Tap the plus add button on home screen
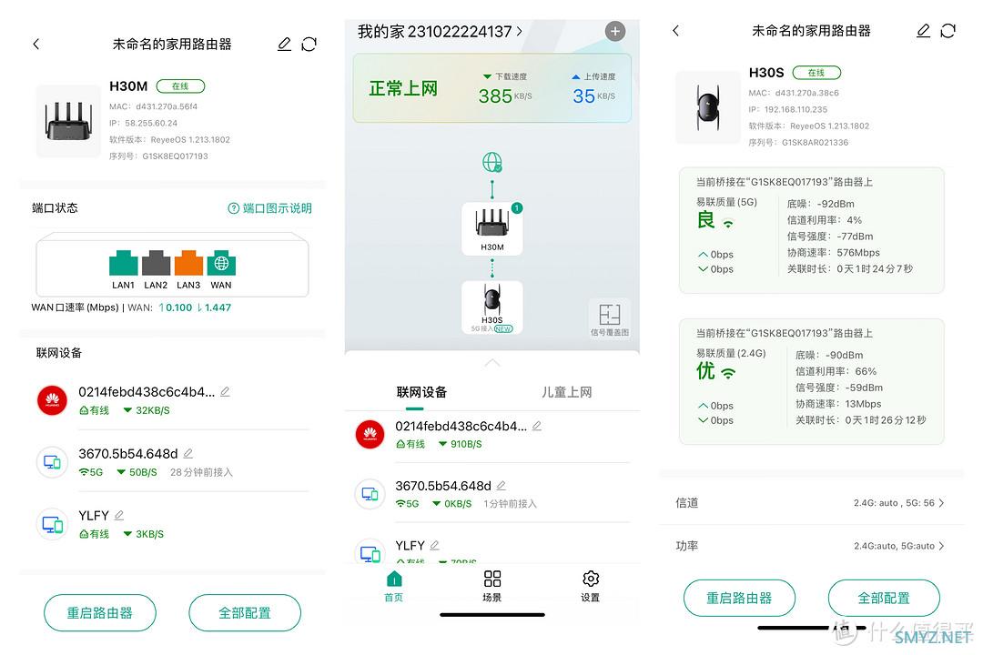The image size is (983, 655). pos(615,31)
